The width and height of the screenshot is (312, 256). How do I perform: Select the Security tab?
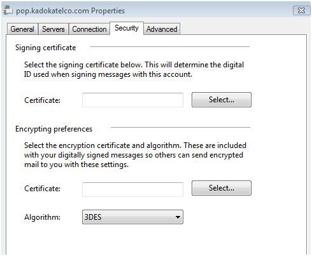127,28
